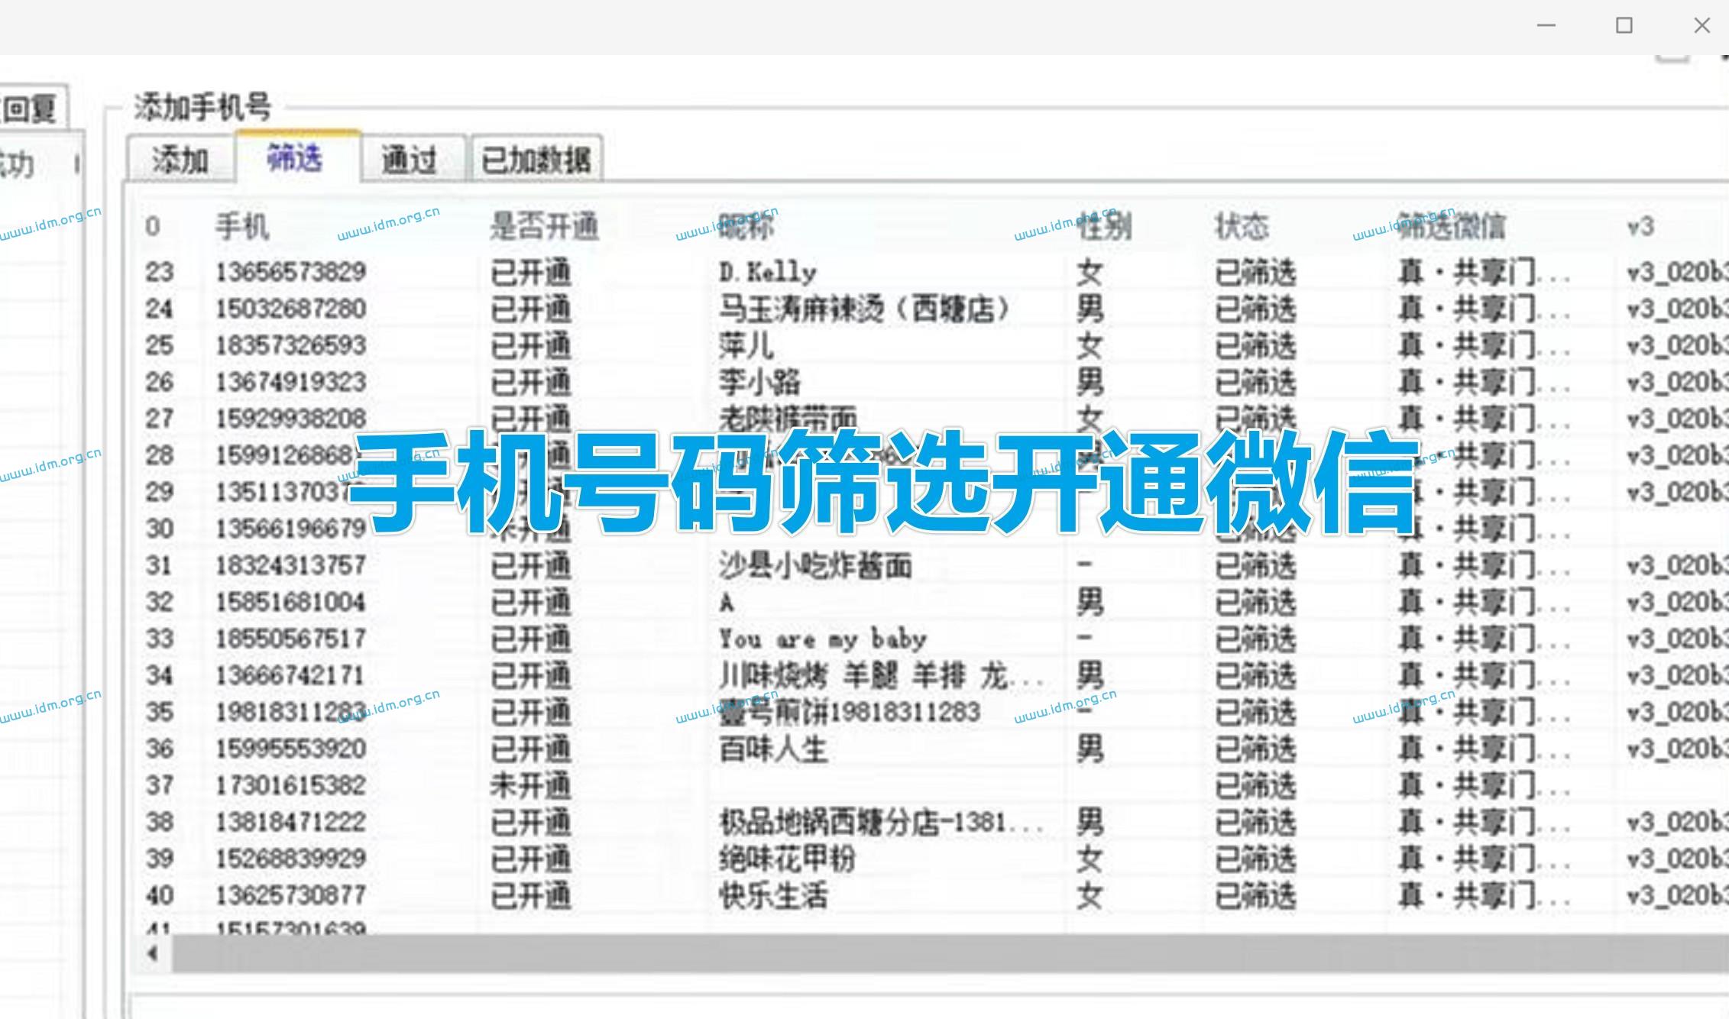Select phone number 13625730877

pos(290,895)
